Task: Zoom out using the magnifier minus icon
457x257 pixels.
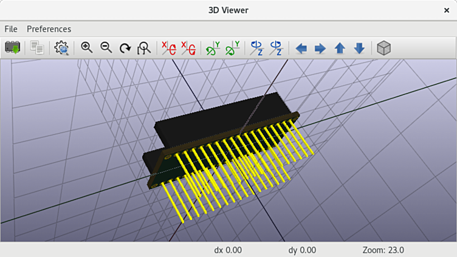Action: [x=106, y=48]
